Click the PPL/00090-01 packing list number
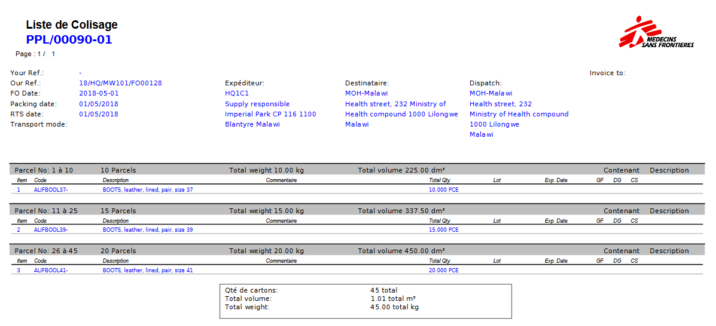Screen dimensions: 716x326 69,40
